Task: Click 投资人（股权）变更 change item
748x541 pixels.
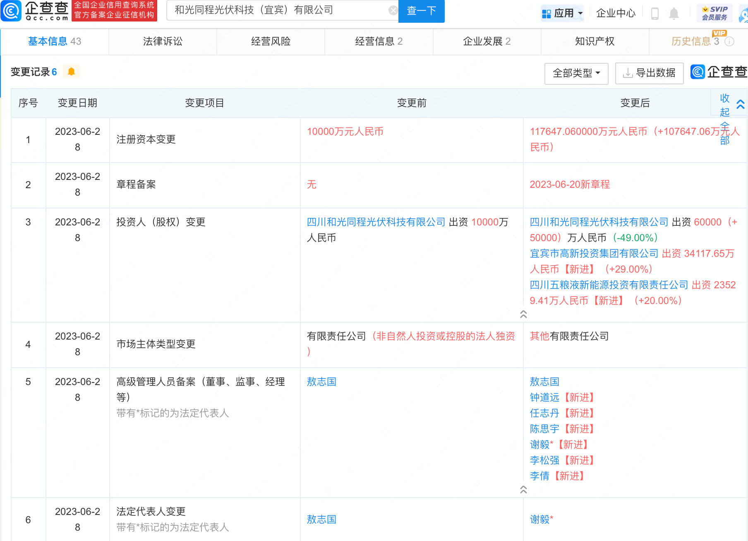Action: point(161,222)
